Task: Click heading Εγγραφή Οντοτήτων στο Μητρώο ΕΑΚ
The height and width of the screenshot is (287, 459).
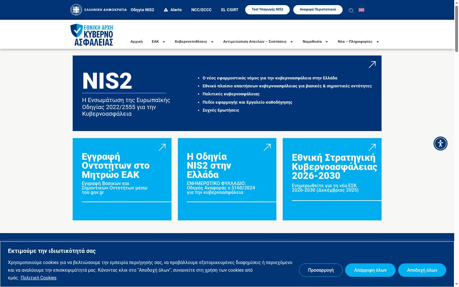Action: (116, 166)
